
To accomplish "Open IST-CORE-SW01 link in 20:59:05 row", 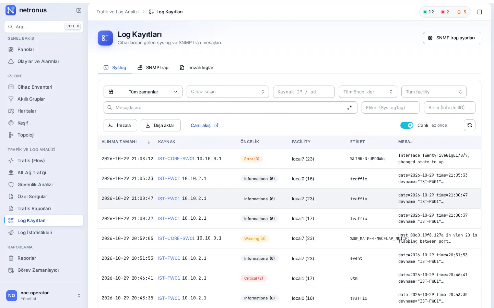I will [x=176, y=238].
